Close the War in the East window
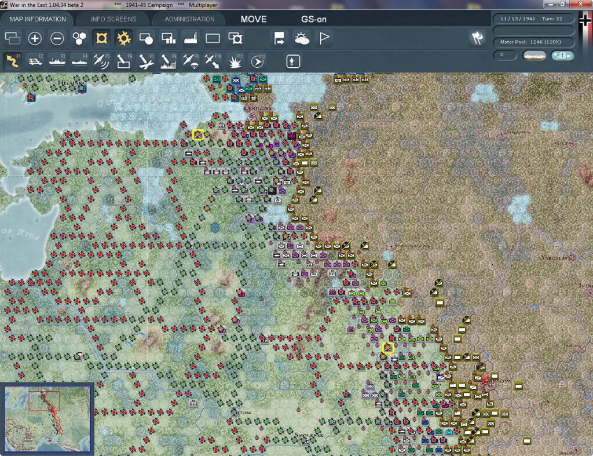 coord(581,4)
